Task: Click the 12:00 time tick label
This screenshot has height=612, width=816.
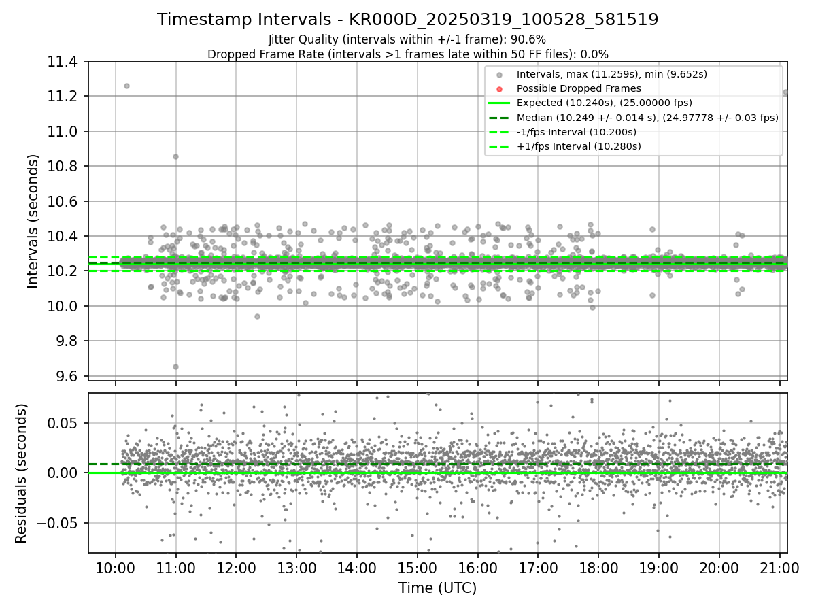Action: tap(236, 568)
